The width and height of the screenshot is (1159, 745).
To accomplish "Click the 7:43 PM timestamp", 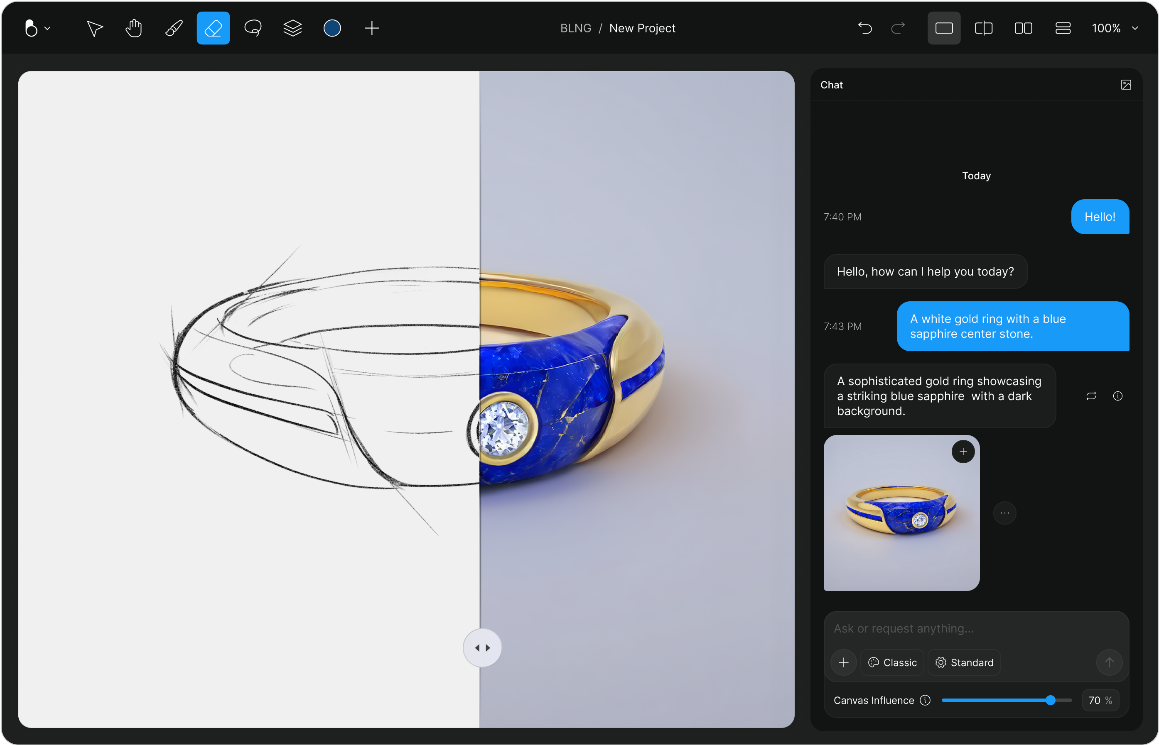I will [842, 326].
